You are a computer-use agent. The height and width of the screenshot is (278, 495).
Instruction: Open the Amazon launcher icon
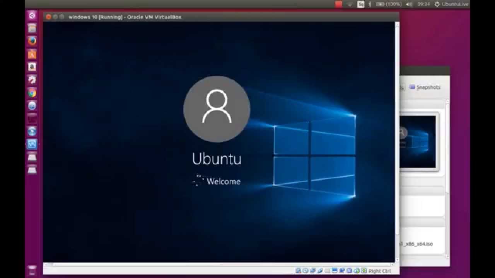(x=32, y=67)
